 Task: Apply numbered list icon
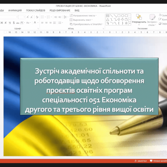[48, 17]
